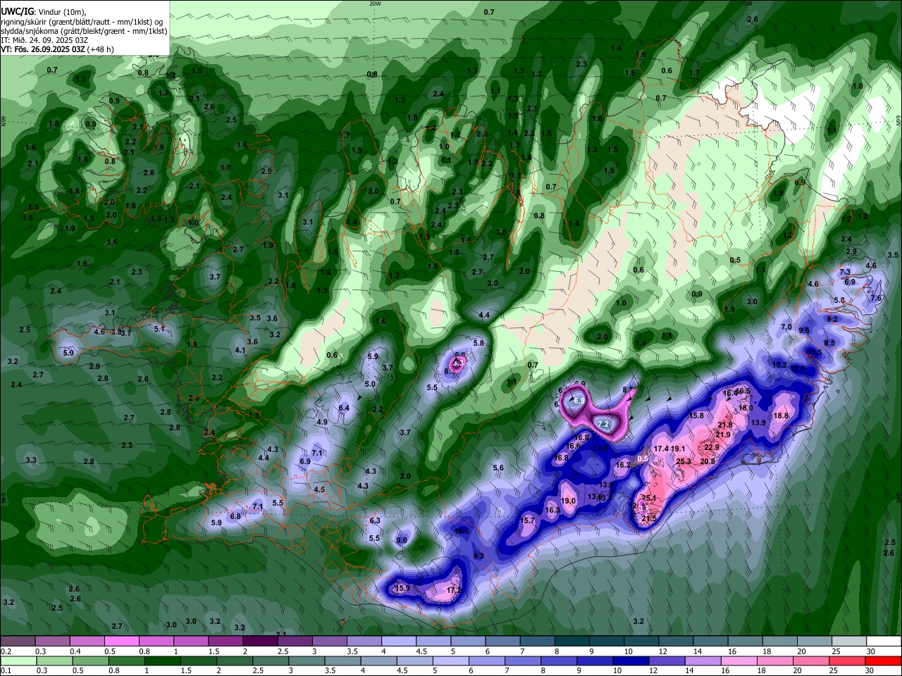
Task: Click the 3.3 value at the left edge
Action: coord(31,460)
